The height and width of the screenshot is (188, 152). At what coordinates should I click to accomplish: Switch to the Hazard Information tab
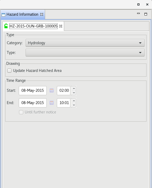[22, 14]
